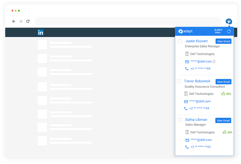Select Justin Kluivert's checkbox
The width and height of the screenshot is (241, 164).
pos(180,42)
